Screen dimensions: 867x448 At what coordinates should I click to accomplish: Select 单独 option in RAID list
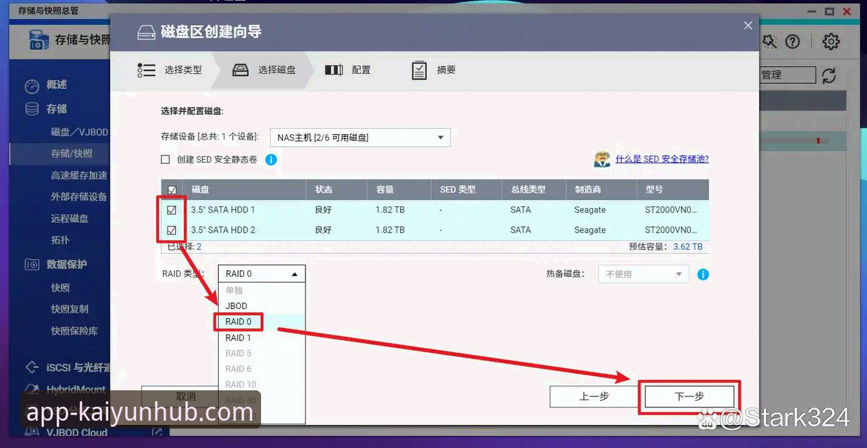[x=262, y=290]
